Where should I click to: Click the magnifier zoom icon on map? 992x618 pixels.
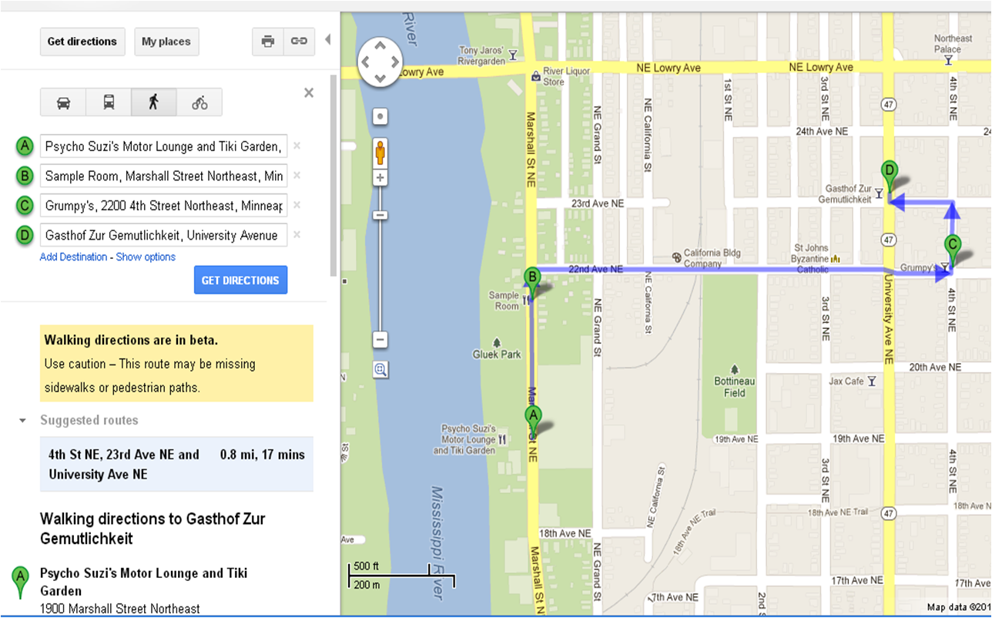380,371
